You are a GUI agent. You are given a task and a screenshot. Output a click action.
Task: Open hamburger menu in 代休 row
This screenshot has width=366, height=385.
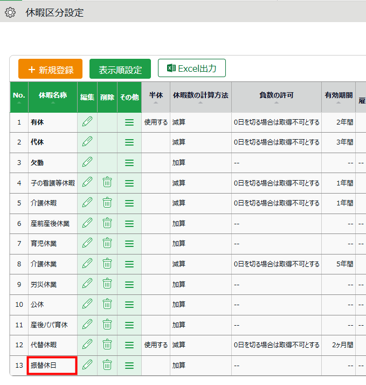pyautogui.click(x=129, y=142)
